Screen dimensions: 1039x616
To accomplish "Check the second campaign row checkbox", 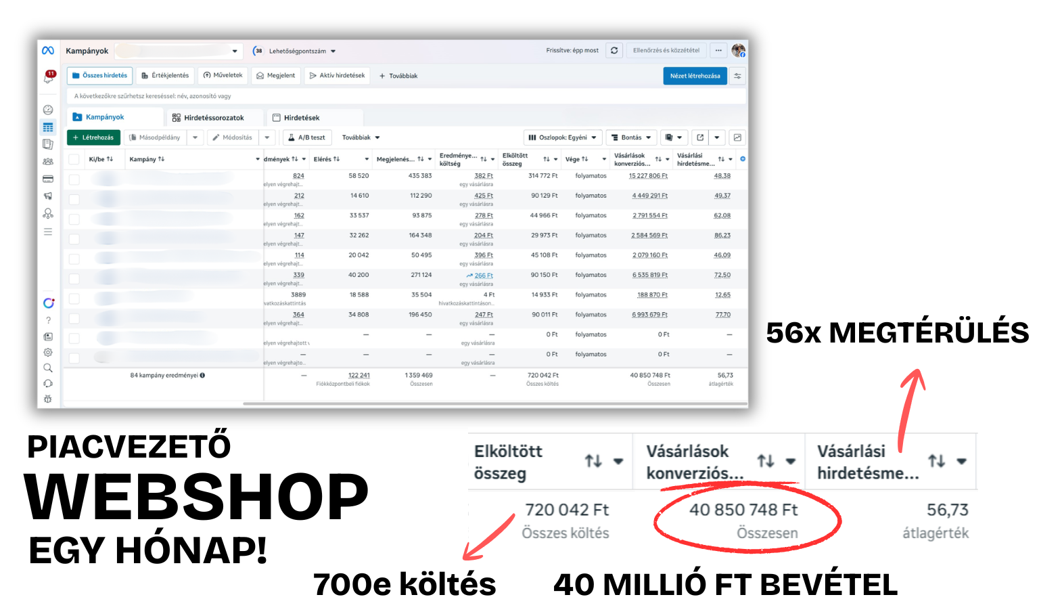I will point(74,199).
